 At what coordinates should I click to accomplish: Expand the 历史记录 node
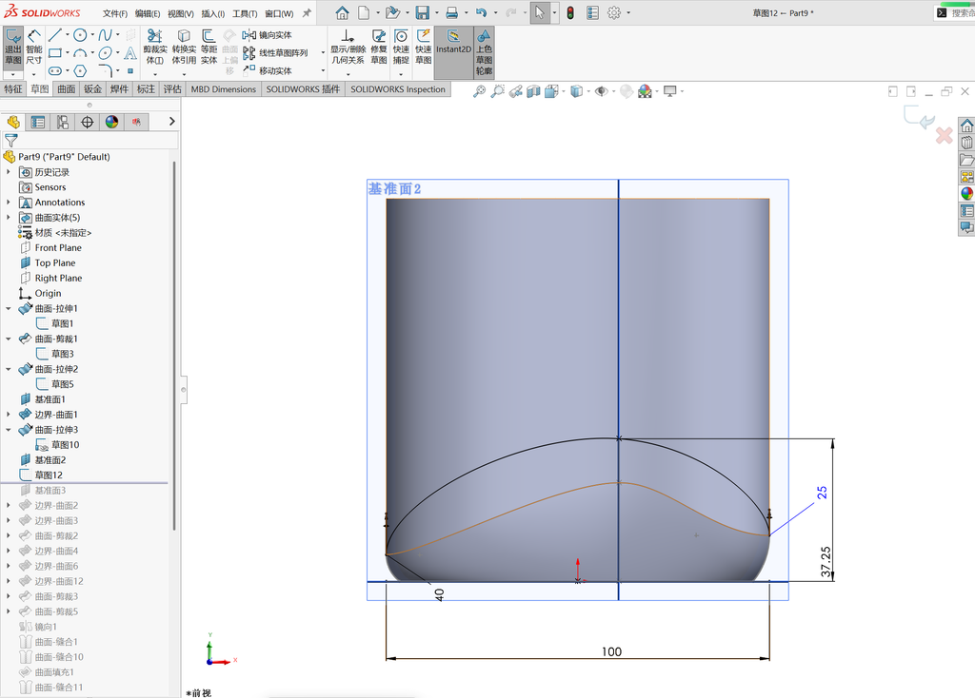click(8, 172)
